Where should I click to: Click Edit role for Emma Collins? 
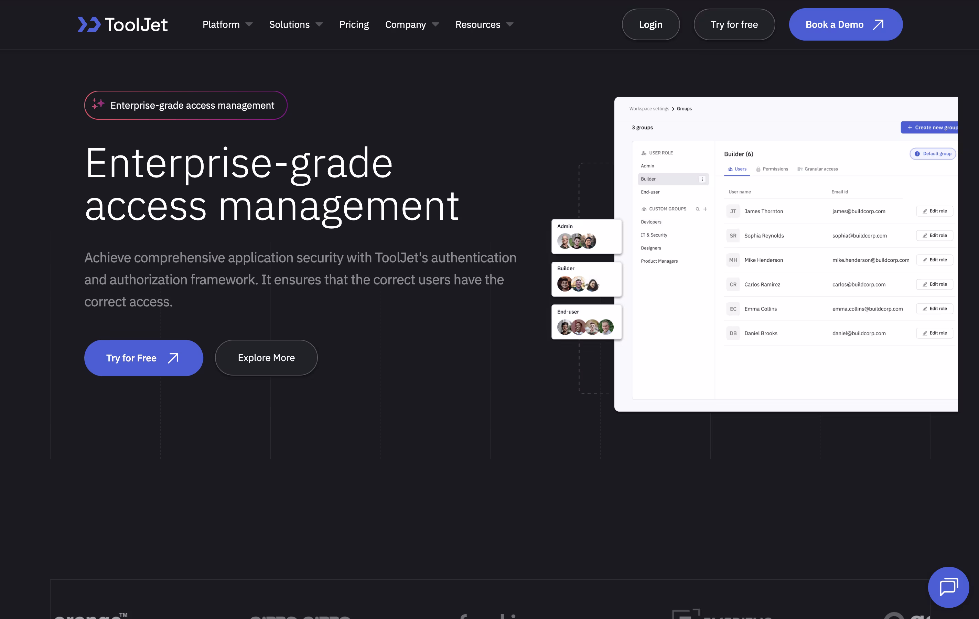(934, 308)
